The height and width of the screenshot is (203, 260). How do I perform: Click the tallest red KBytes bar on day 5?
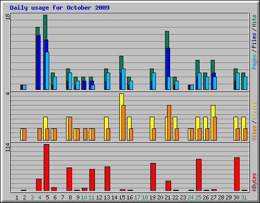pyautogui.click(x=47, y=167)
